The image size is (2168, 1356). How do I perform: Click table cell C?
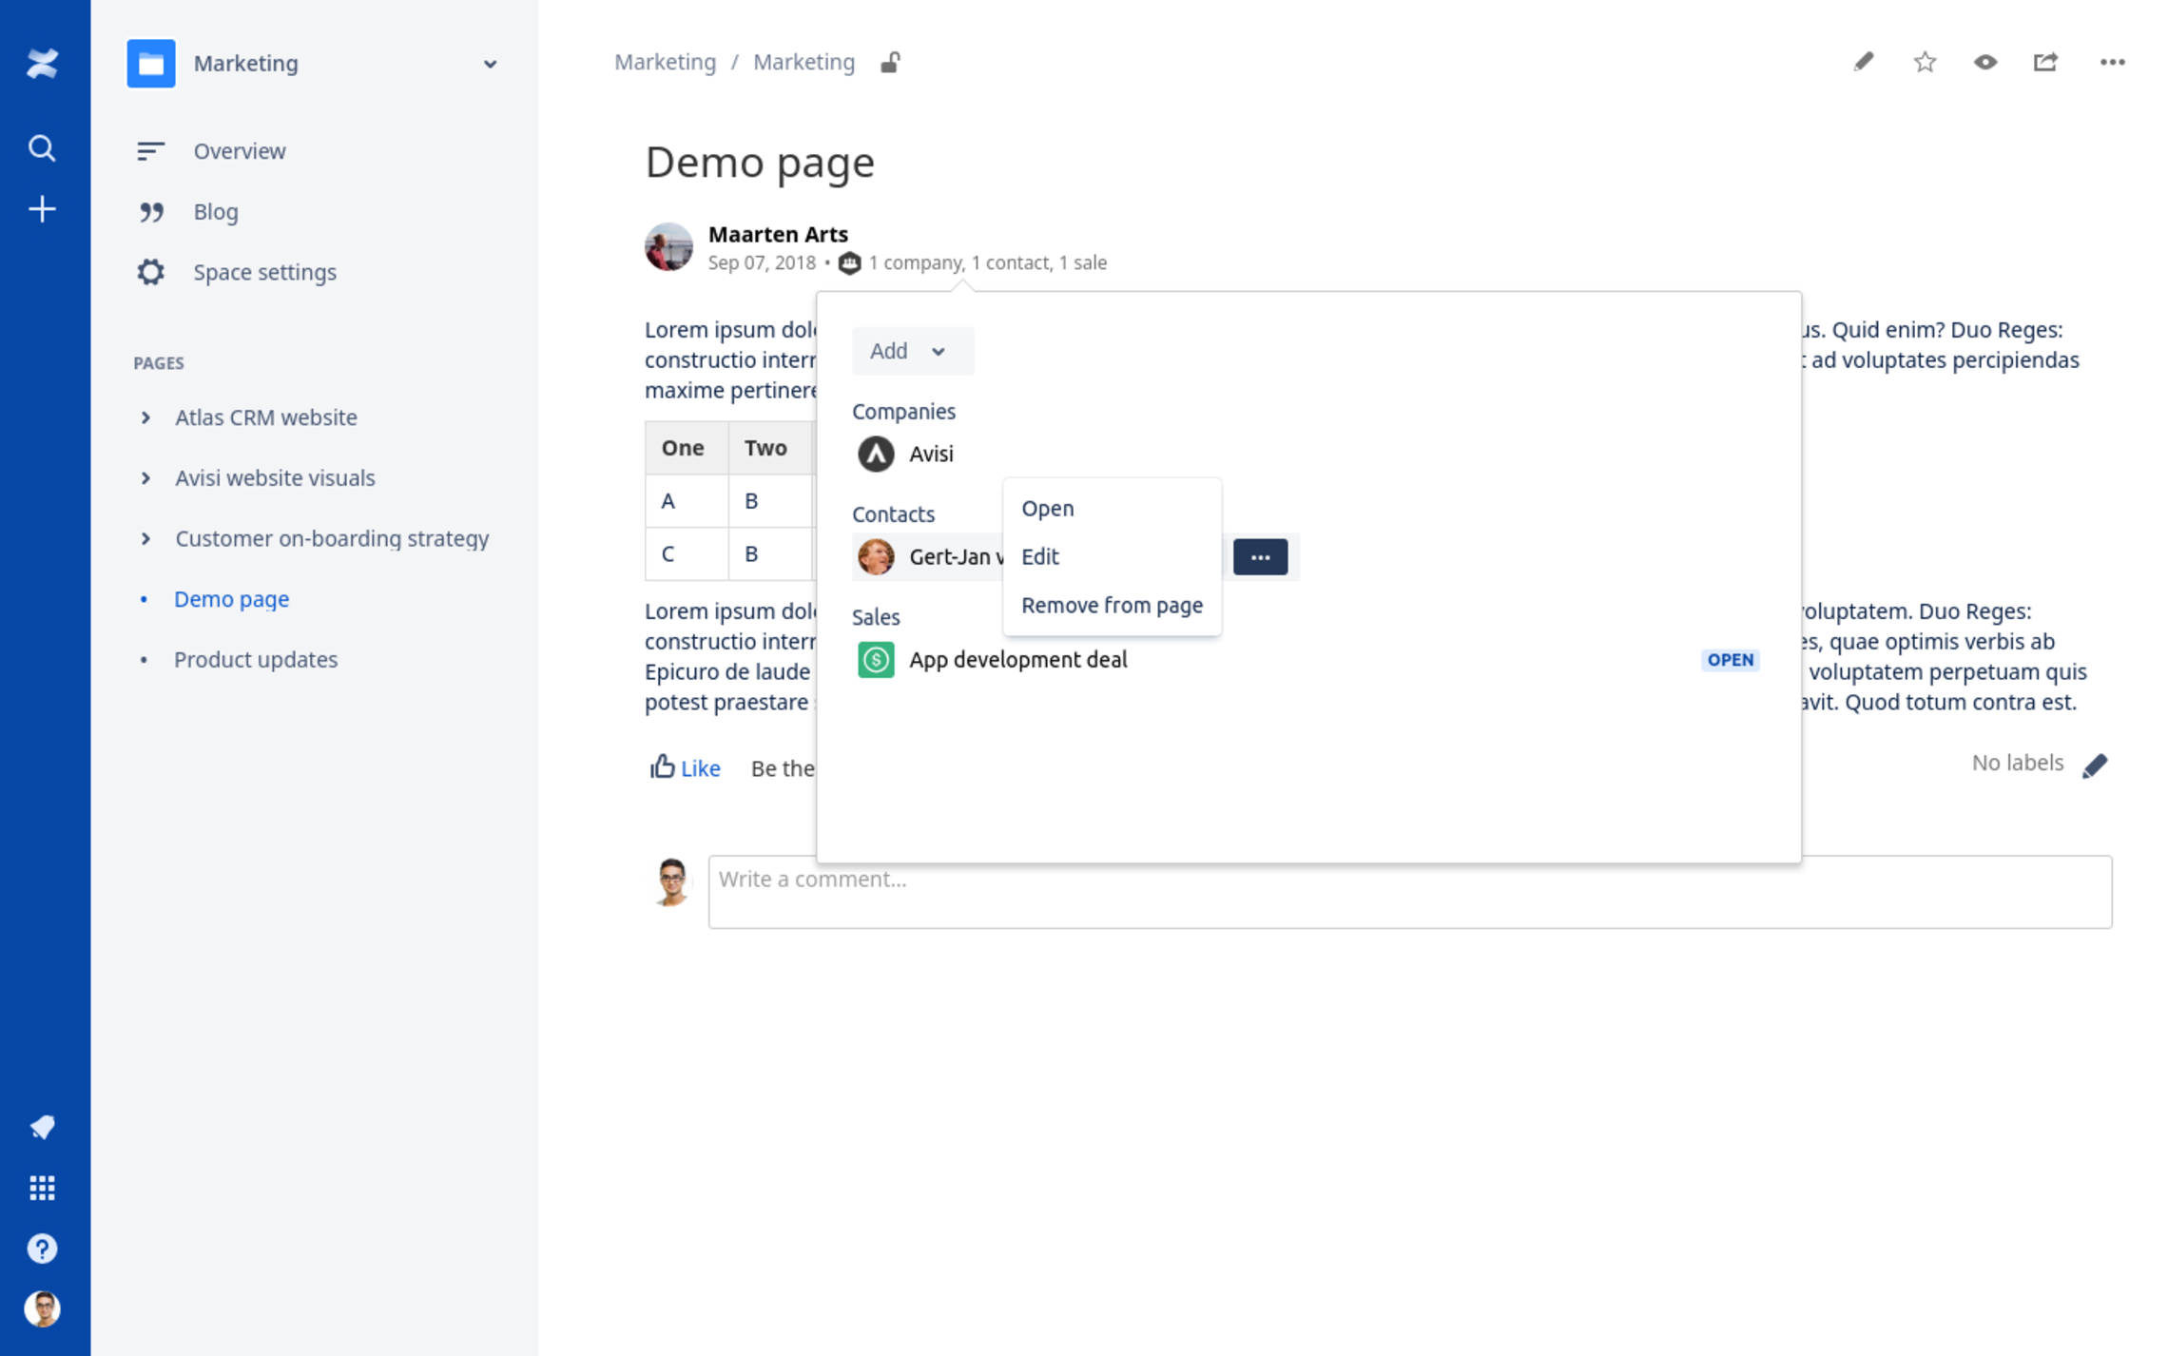(687, 554)
